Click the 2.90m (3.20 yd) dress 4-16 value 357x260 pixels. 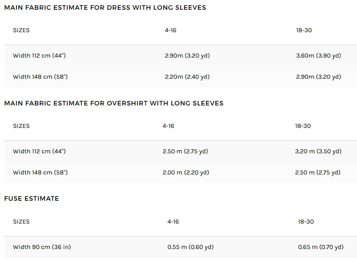[x=187, y=56]
